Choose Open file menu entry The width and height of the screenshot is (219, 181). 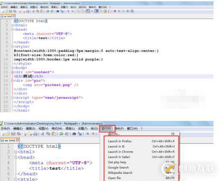point(141,178)
